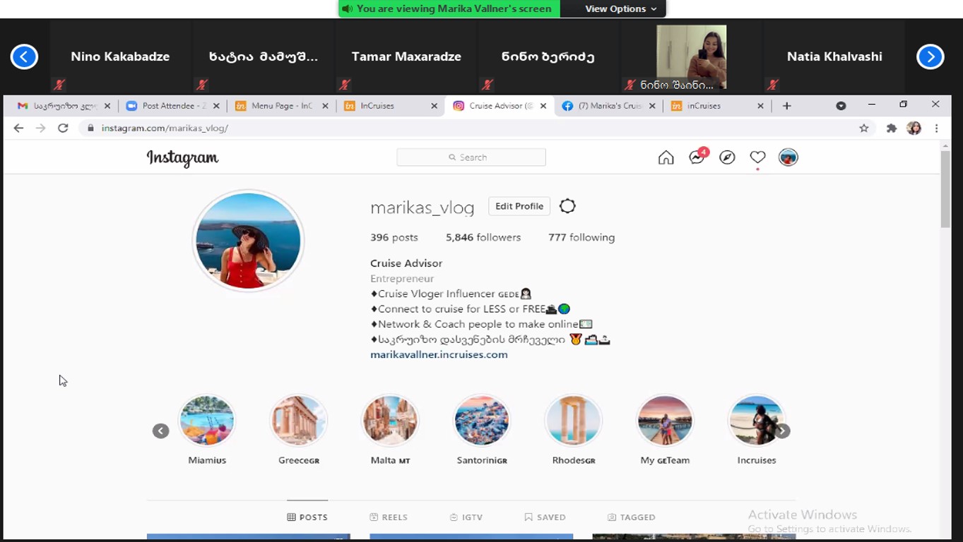Bookmark page with the star icon

point(863,128)
